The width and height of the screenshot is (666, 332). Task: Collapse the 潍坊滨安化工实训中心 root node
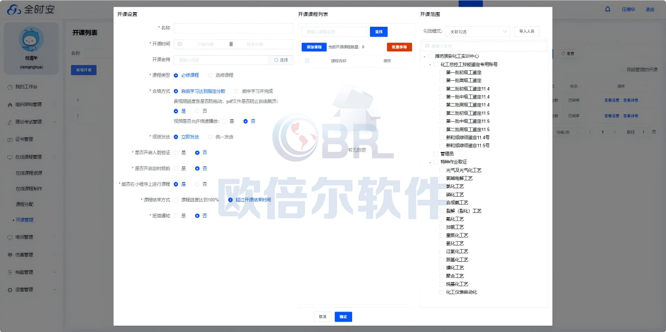point(424,56)
